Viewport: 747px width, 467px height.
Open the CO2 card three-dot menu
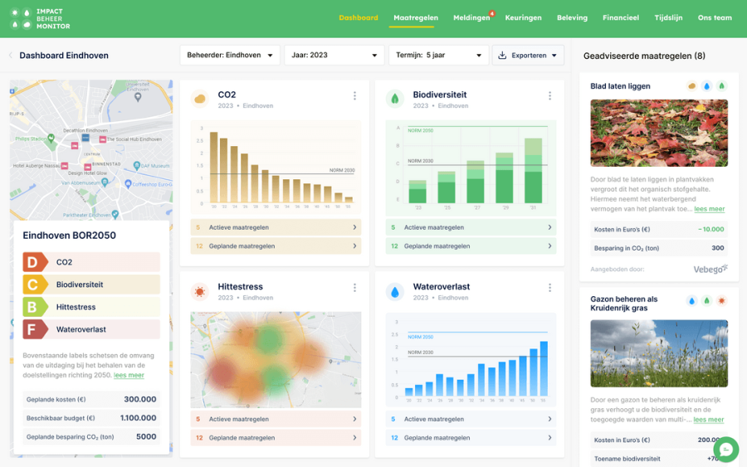pyautogui.click(x=354, y=96)
